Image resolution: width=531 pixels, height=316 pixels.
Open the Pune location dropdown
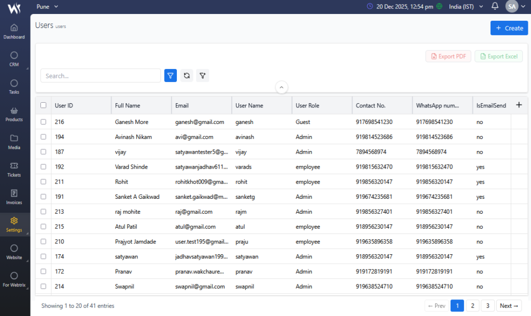[47, 6]
